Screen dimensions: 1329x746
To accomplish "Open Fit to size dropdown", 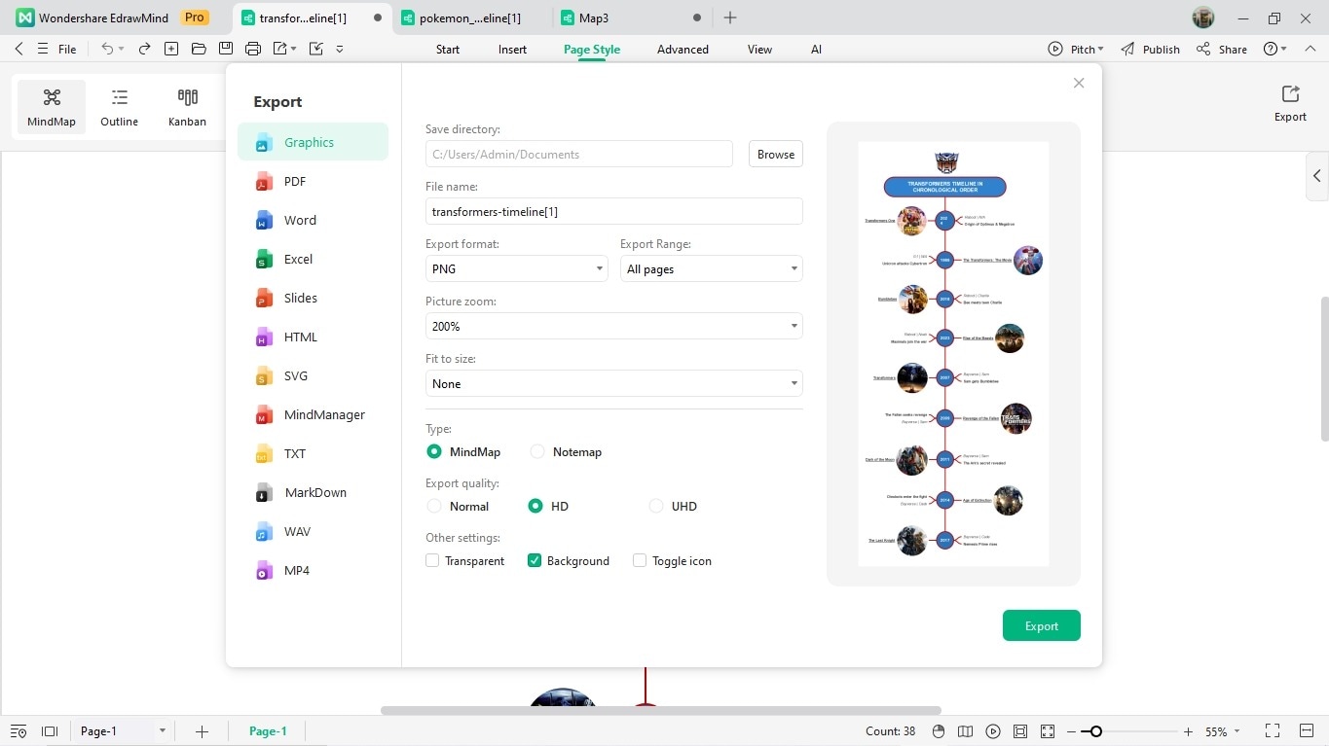I will (x=614, y=383).
